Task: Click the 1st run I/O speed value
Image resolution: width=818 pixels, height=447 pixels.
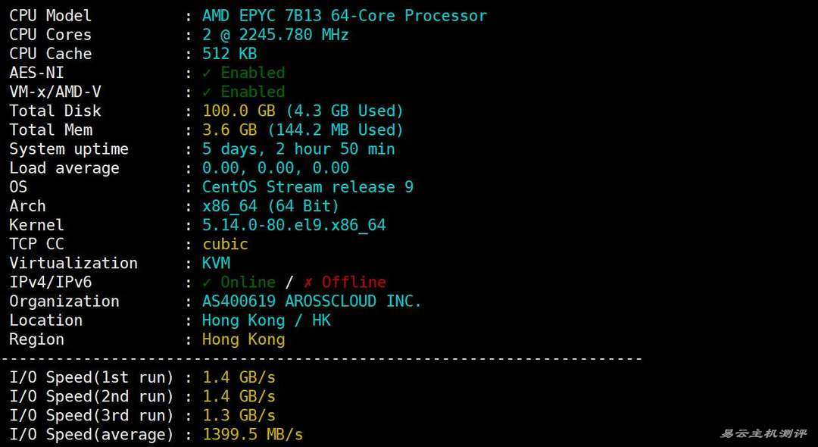Action: point(239,377)
